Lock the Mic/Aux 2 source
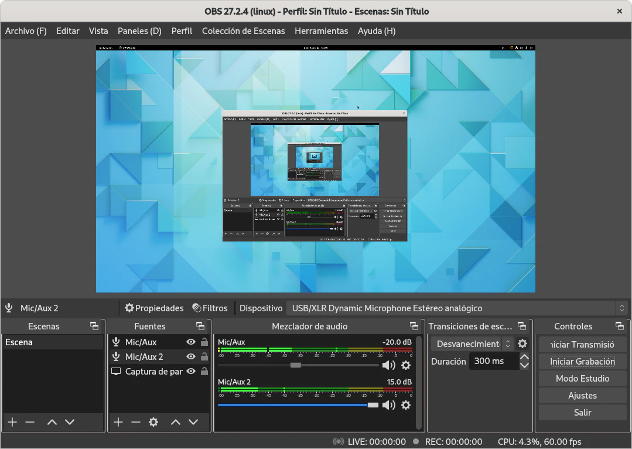The width and height of the screenshot is (632, 449). point(204,356)
